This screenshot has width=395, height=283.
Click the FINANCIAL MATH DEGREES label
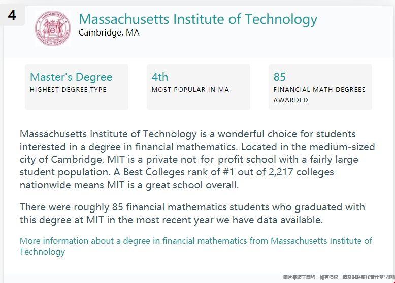[319, 90]
